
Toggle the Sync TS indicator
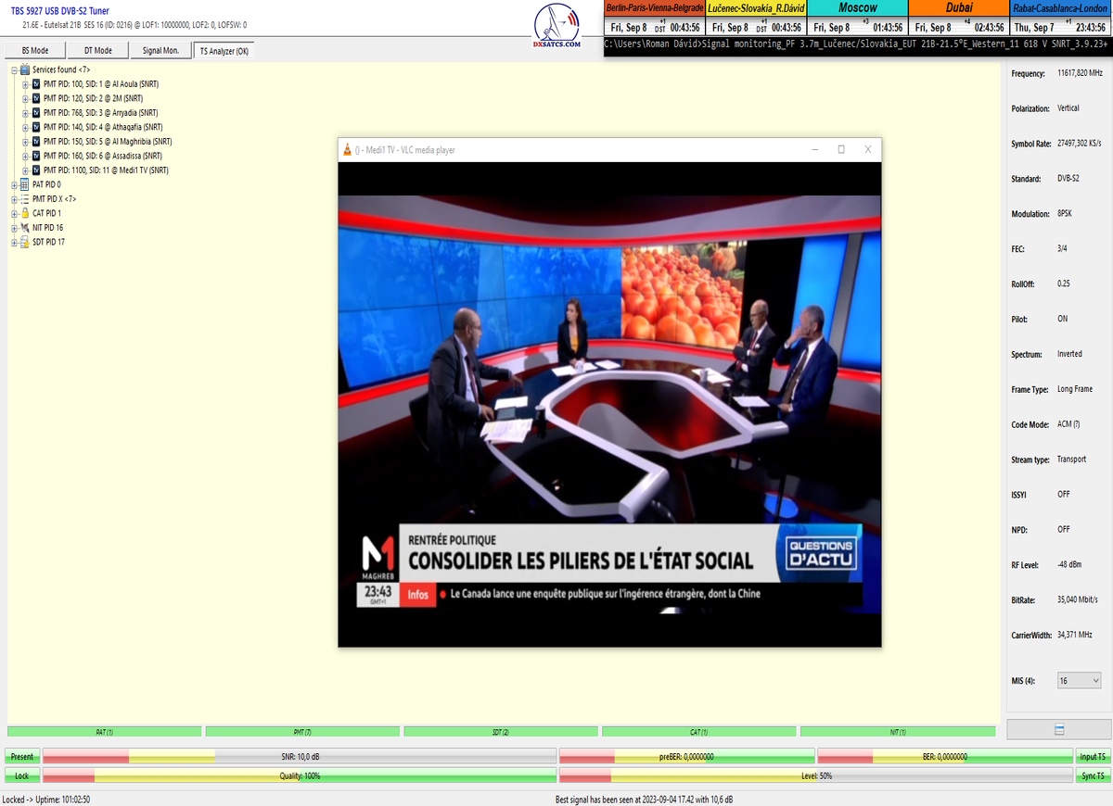pyautogui.click(x=1093, y=775)
